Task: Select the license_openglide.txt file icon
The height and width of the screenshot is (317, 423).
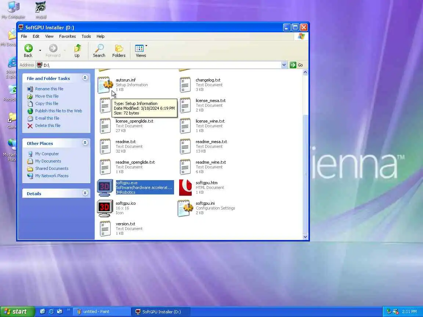Action: 105,126
